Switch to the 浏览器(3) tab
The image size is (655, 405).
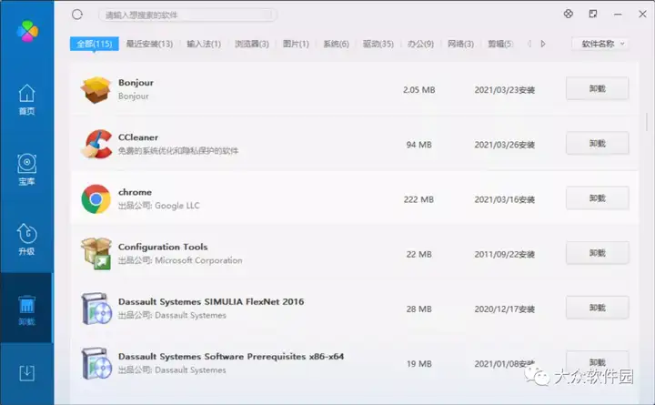252,44
